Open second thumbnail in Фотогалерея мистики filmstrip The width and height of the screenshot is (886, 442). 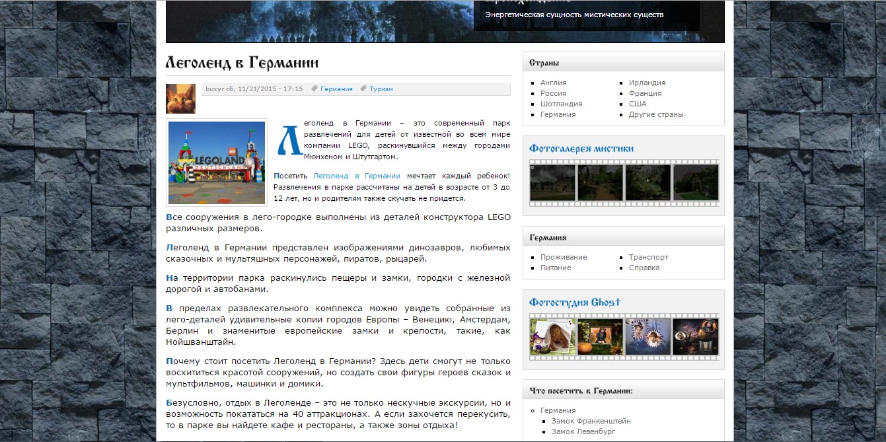(x=600, y=182)
